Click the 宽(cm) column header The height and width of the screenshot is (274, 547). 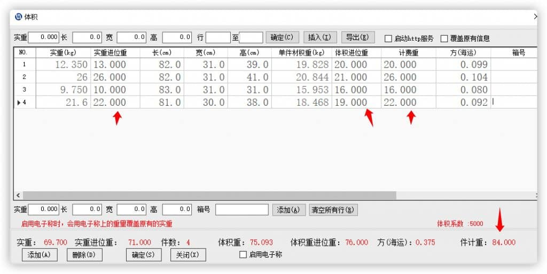pos(206,53)
